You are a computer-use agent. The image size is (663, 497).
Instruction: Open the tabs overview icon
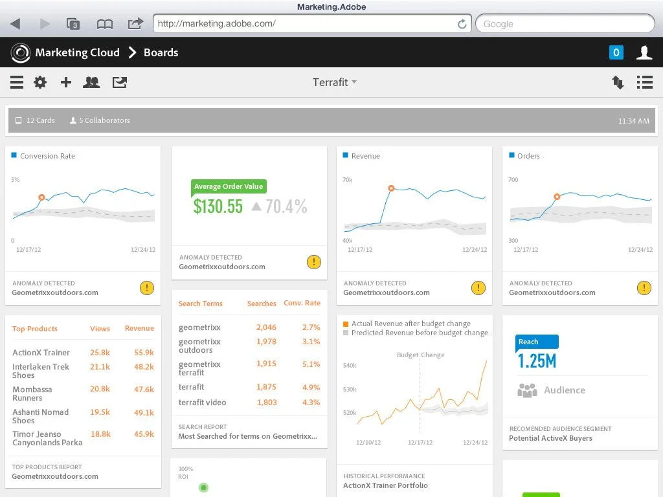(x=74, y=24)
